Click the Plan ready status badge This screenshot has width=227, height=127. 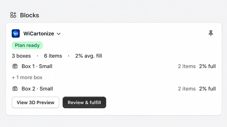tap(27, 45)
